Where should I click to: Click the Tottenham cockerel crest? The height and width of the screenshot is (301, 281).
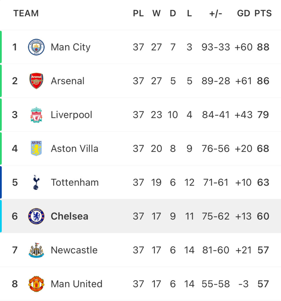(x=36, y=182)
